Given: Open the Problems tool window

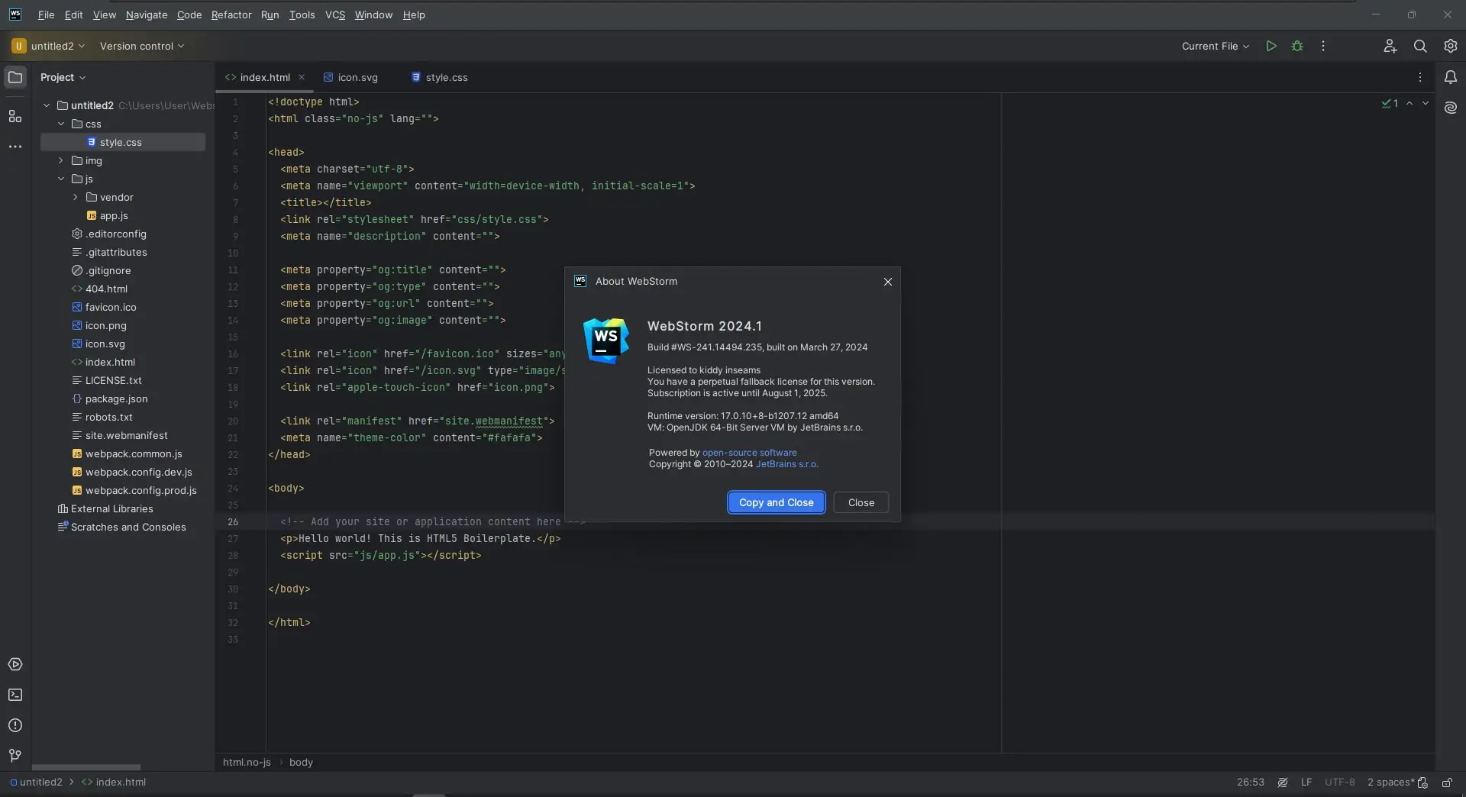Looking at the screenshot, I should click(15, 725).
